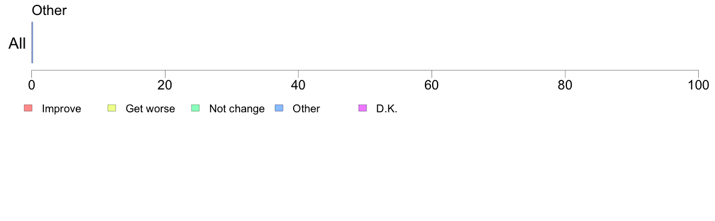Viewport: 715px width, 221px height.
Task: Select the Other legend label text
Action: [x=306, y=109]
